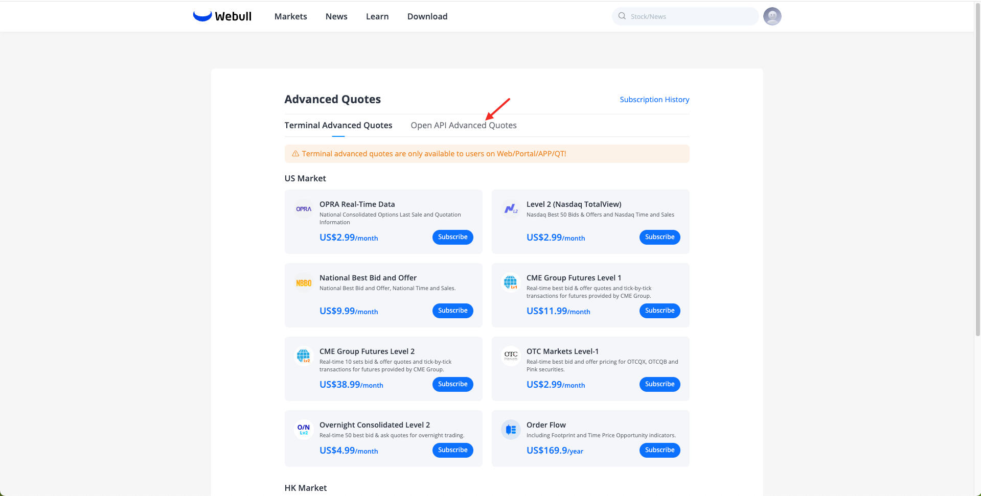
Task: Subscribe to OPRA Real-Time Data
Action: (452, 237)
